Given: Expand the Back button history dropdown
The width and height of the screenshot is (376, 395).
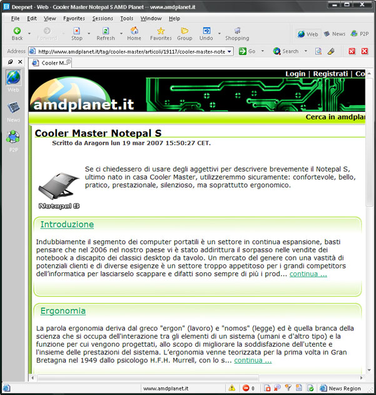Looking at the screenshot, I should (29, 34).
